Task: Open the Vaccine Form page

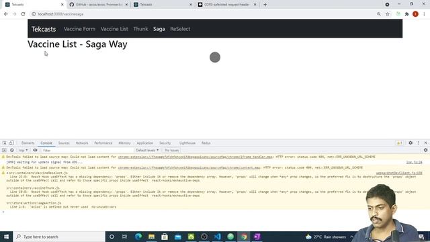Action: point(79,29)
